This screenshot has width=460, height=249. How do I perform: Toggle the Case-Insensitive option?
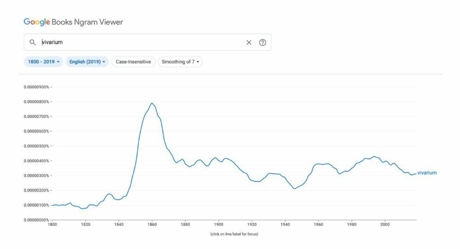click(133, 62)
